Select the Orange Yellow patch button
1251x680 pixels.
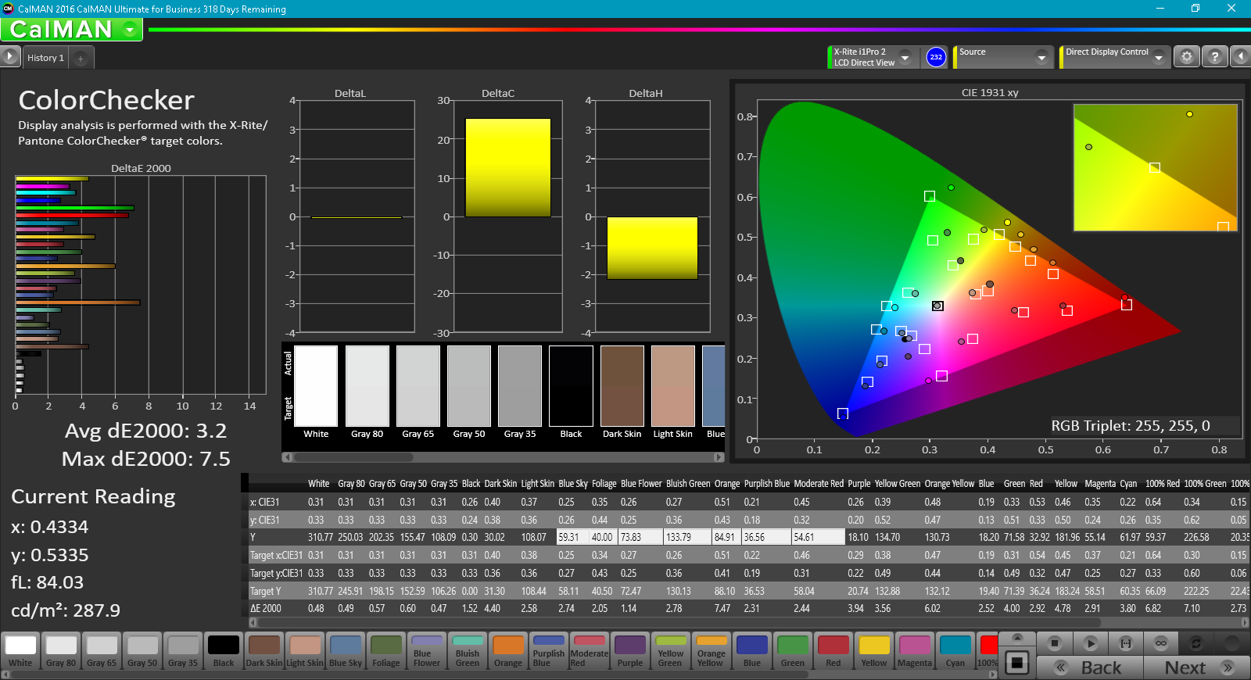[712, 651]
